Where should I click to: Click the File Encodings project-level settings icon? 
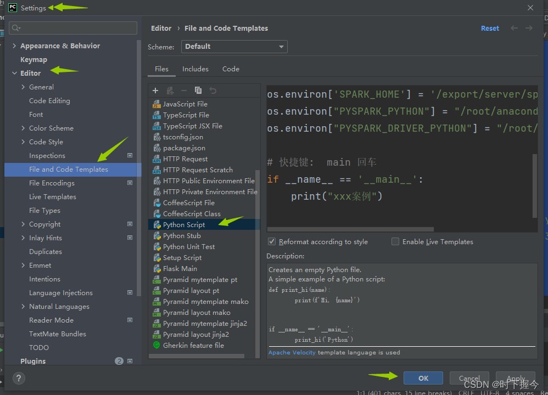tap(130, 183)
